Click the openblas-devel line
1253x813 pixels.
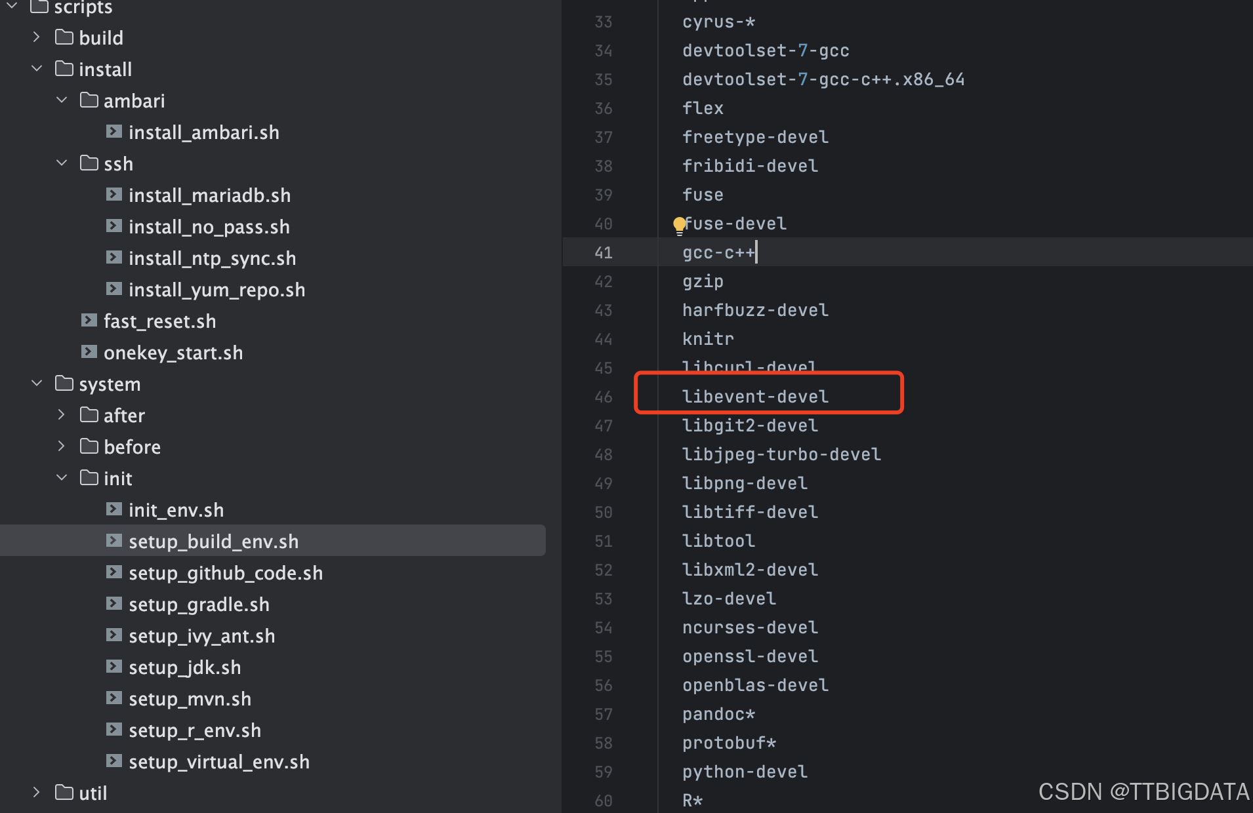click(756, 685)
